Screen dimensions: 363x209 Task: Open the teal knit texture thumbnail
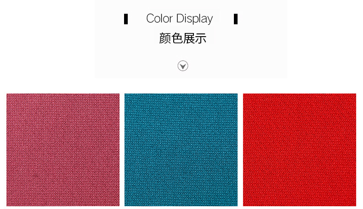[181, 150]
